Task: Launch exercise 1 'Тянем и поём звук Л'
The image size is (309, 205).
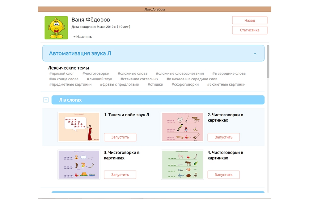Action: coord(120,137)
